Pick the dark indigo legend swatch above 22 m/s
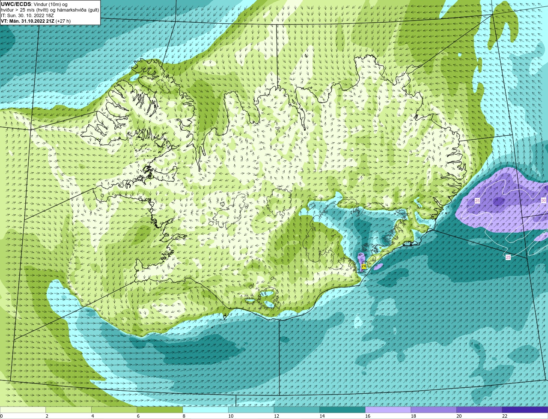Viewport: 548px width, 419px height. point(525,410)
